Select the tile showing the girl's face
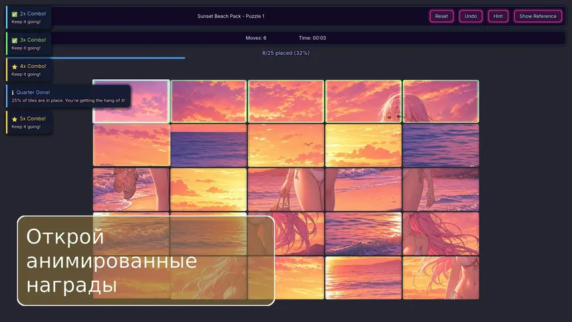This screenshot has height=322, width=572. 363,101
